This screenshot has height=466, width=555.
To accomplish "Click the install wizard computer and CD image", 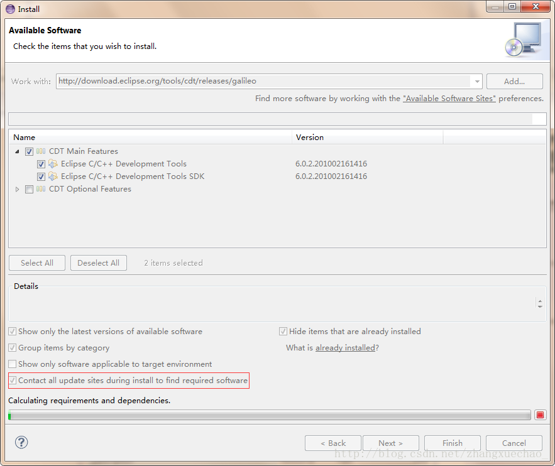I will [x=524, y=40].
